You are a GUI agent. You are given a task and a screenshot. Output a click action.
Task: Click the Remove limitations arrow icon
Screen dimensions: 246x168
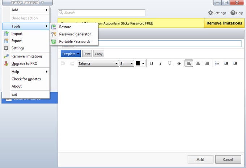pyautogui.click(x=6, y=56)
